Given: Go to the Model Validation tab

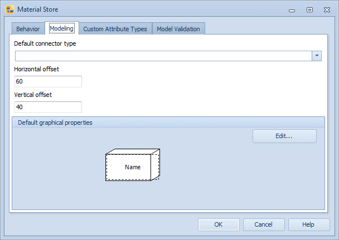Looking at the screenshot, I should click(178, 29).
